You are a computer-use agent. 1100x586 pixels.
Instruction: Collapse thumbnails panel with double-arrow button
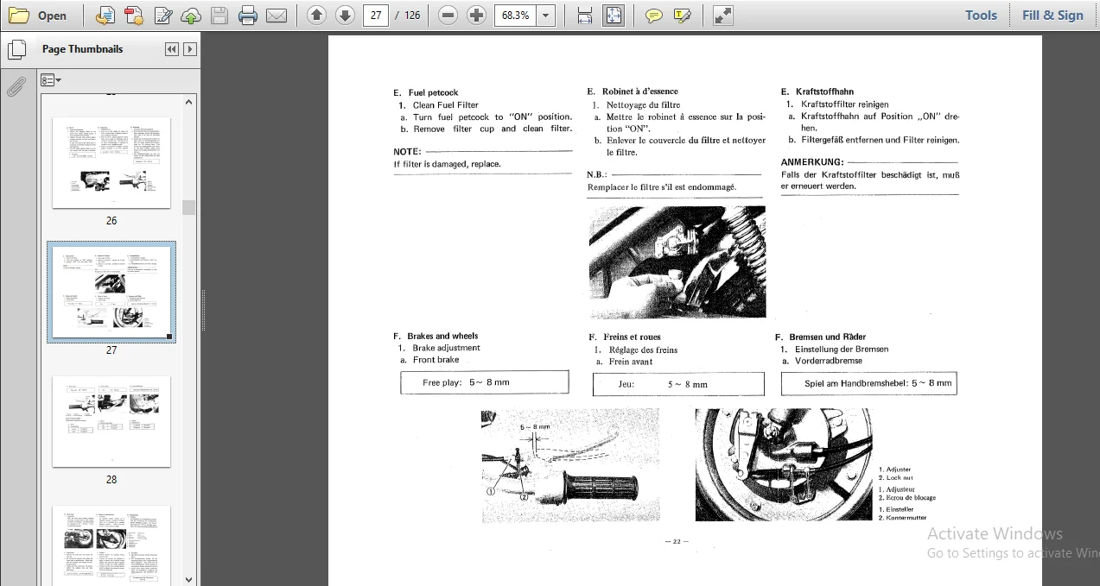tap(172, 49)
